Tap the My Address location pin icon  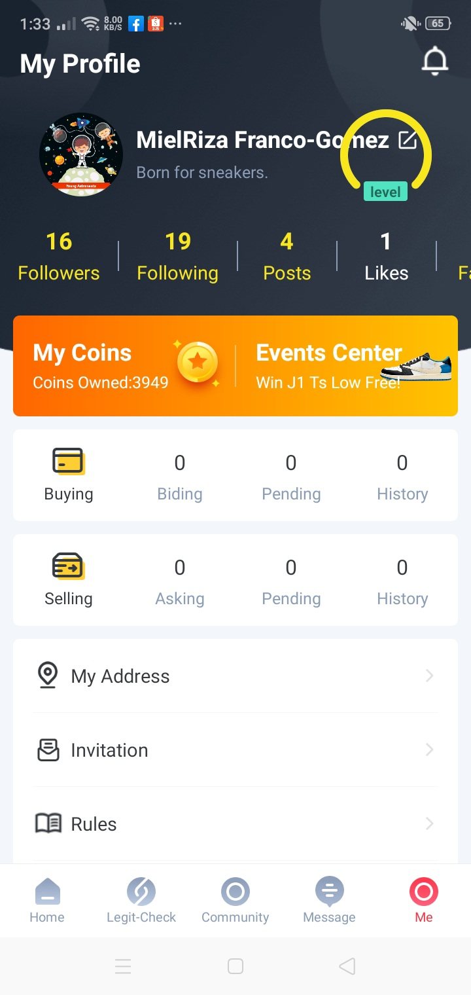point(48,676)
